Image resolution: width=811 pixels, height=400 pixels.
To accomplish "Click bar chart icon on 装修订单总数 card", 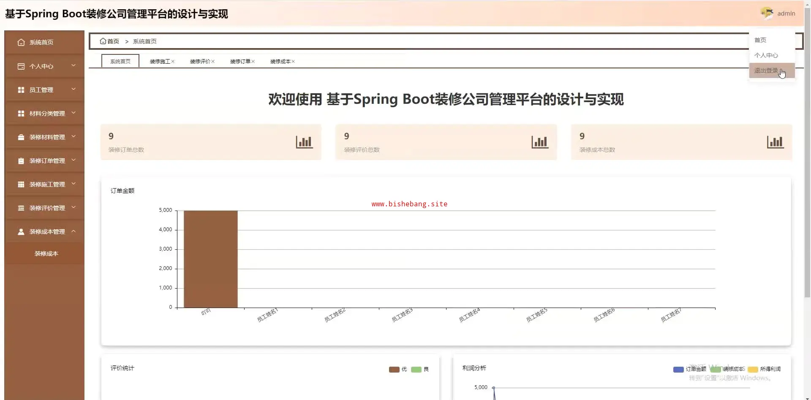I will pos(304,142).
